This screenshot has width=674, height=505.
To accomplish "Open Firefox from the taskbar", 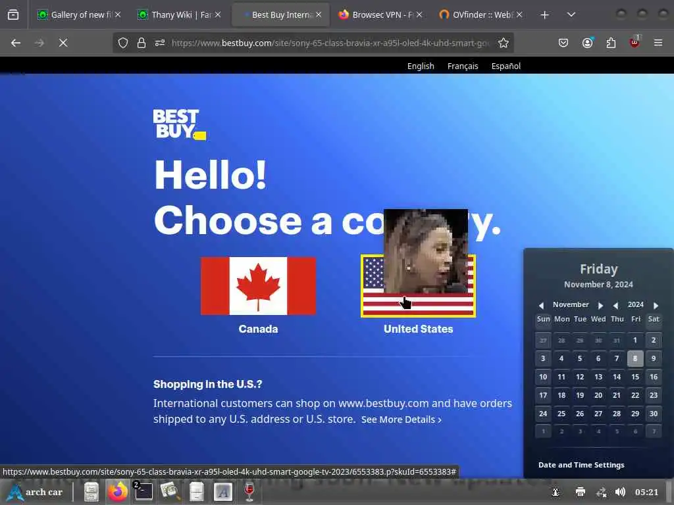I will point(117,492).
